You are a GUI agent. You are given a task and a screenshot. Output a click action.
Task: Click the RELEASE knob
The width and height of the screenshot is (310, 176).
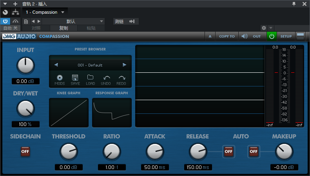198,151
